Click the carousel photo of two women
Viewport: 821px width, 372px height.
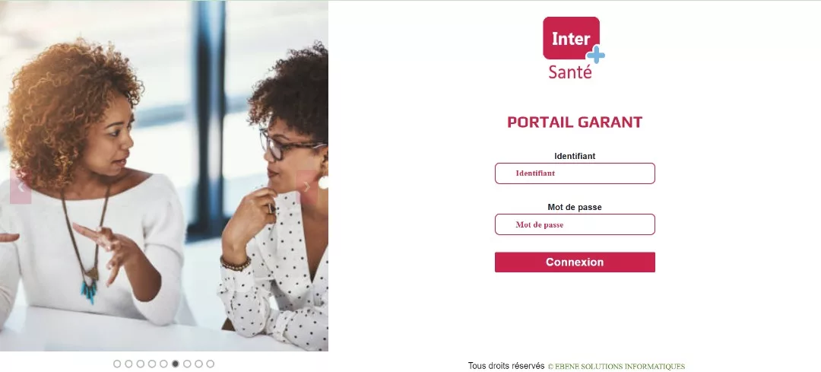164,176
